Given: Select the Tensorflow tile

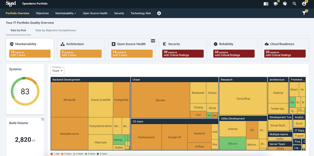Looking at the screenshot, I should (243, 99).
